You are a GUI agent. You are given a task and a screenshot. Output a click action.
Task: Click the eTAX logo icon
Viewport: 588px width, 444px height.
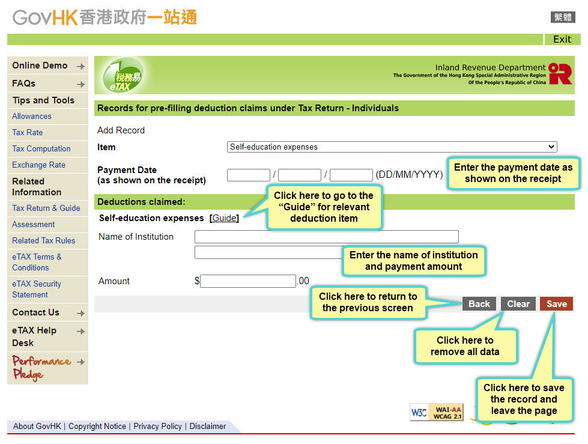123,75
